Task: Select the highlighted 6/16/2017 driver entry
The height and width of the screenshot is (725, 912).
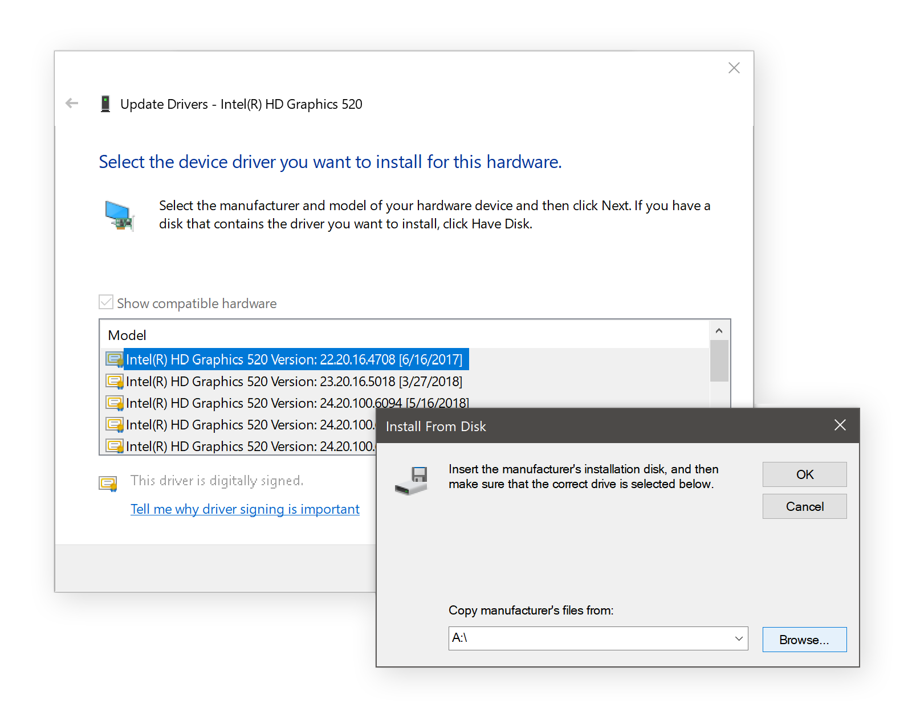Action: click(294, 359)
